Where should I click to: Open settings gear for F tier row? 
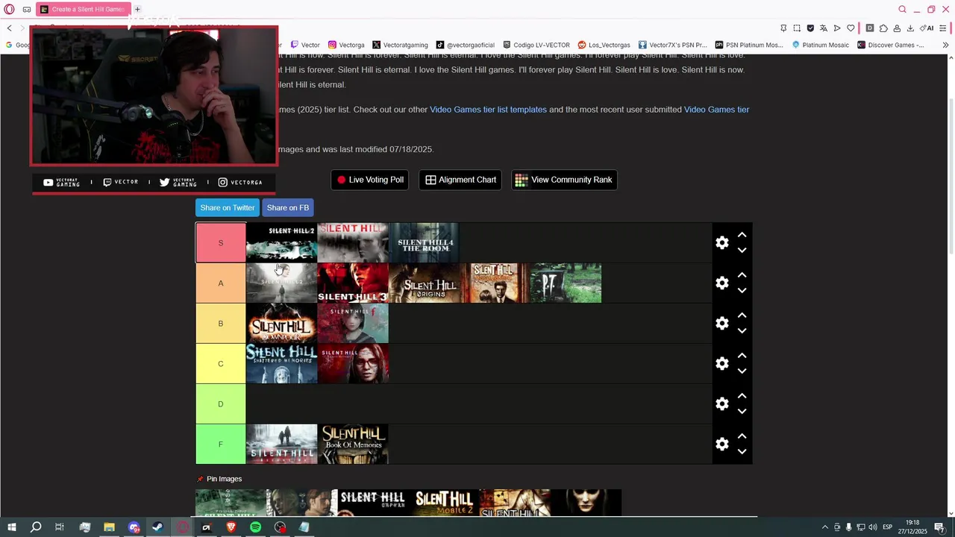(x=721, y=445)
